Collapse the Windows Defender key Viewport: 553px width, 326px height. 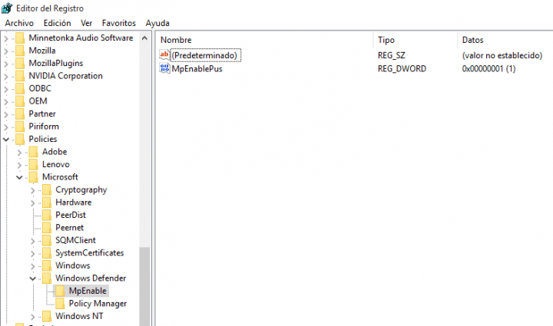click(x=33, y=278)
